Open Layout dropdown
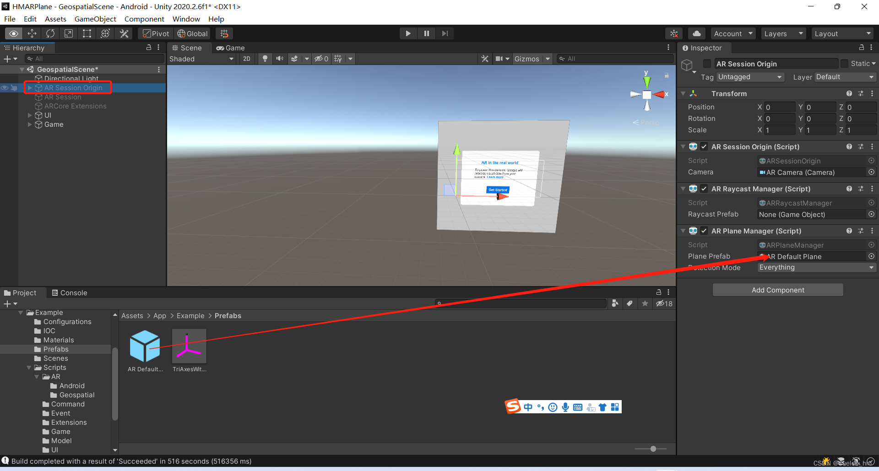The width and height of the screenshot is (879, 471). point(842,33)
